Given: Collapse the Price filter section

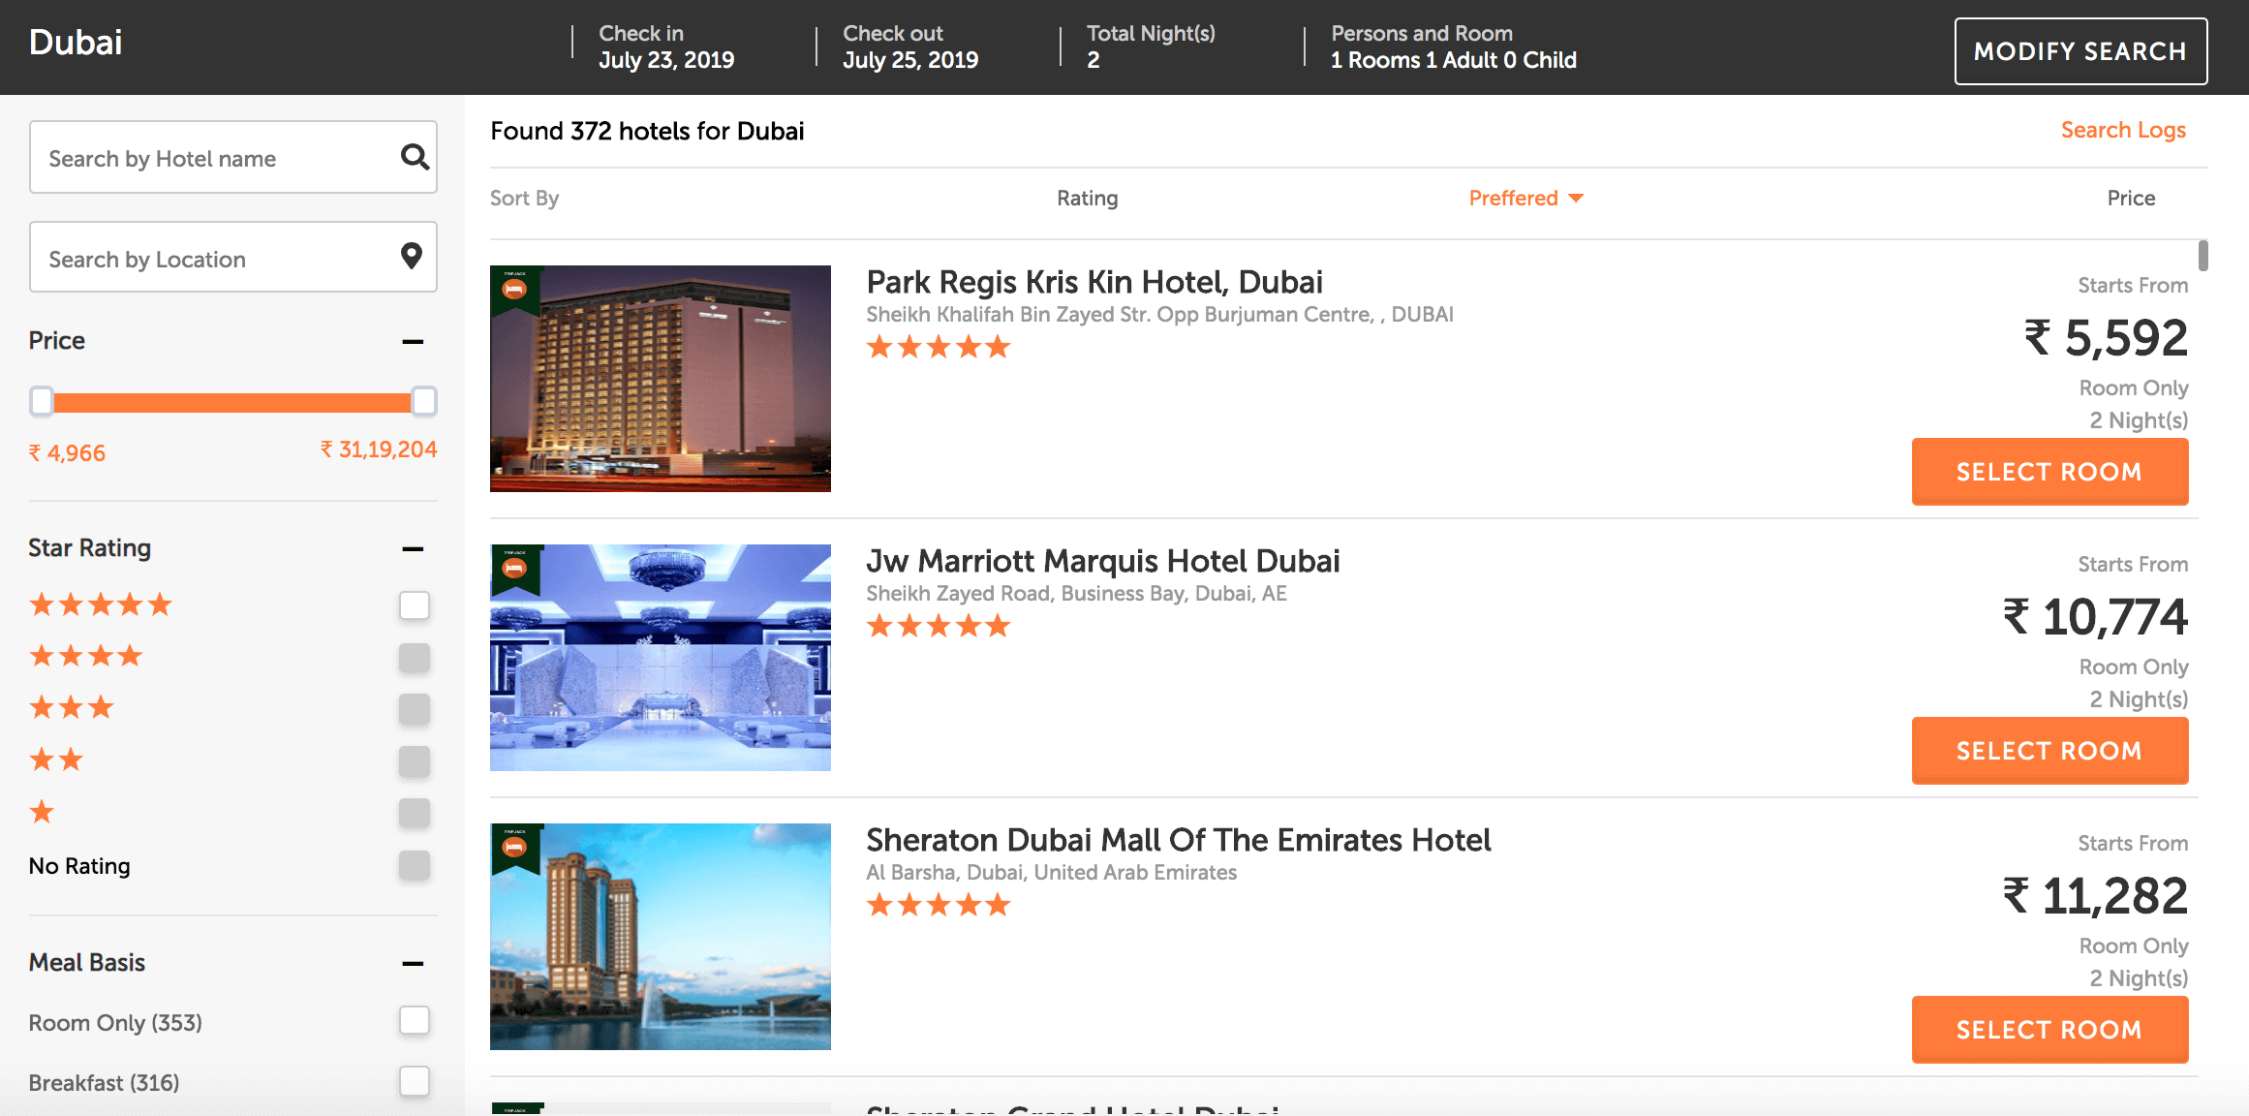Looking at the screenshot, I should pos(413,341).
